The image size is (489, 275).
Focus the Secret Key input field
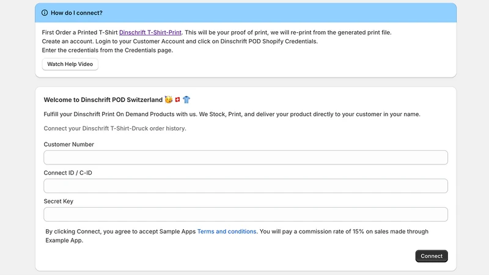(246, 215)
